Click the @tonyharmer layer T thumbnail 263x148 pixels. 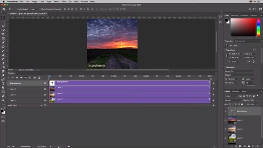pyautogui.click(x=232, y=111)
